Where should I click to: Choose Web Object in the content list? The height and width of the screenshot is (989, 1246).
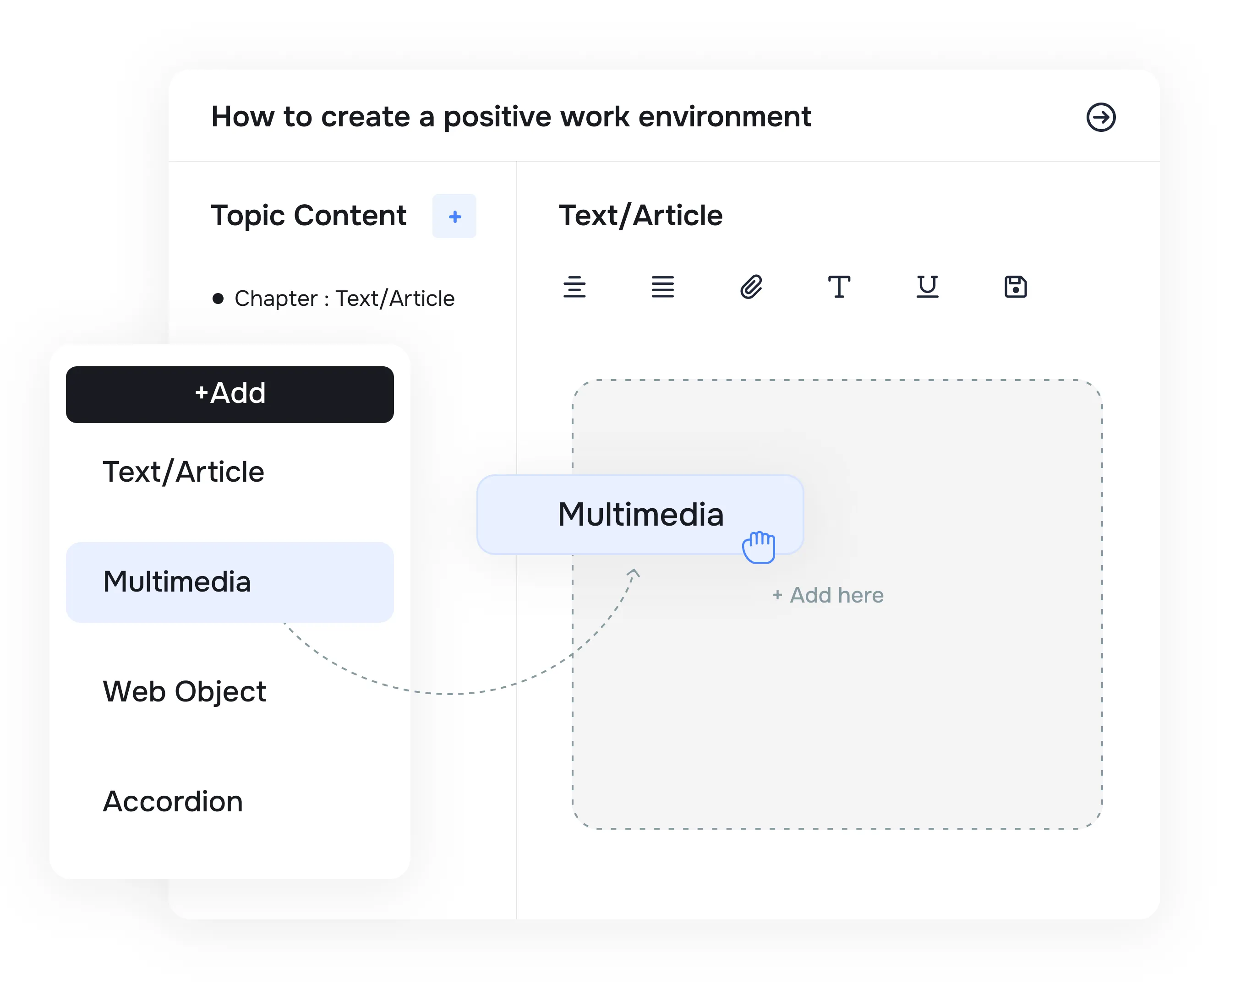(184, 691)
